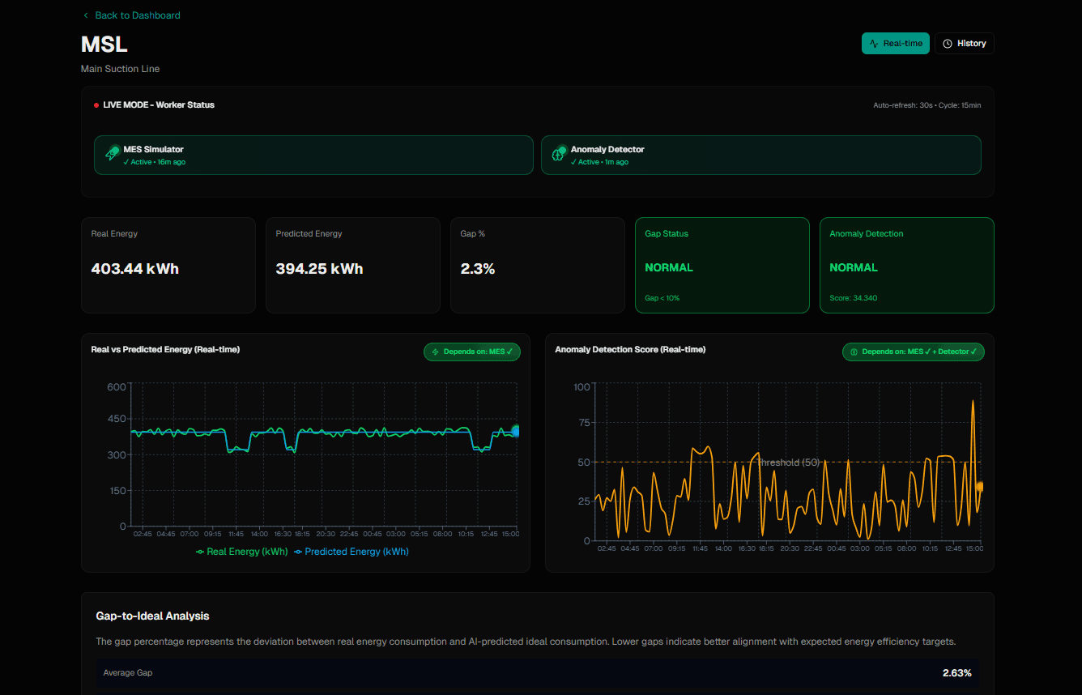Click the Average Gap 2.63% value
This screenshot has height=695, width=1082.
pyautogui.click(x=956, y=673)
